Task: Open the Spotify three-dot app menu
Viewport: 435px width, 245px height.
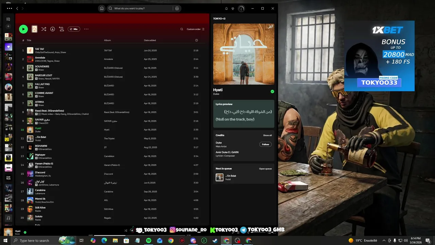Action: coord(9,9)
